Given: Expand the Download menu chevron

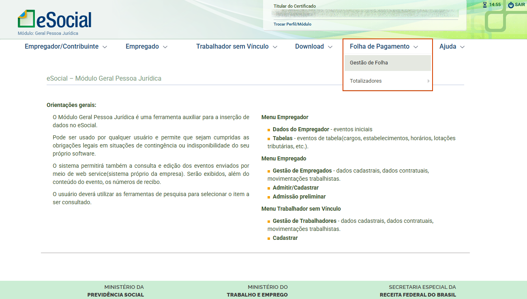Looking at the screenshot, I should click(330, 47).
